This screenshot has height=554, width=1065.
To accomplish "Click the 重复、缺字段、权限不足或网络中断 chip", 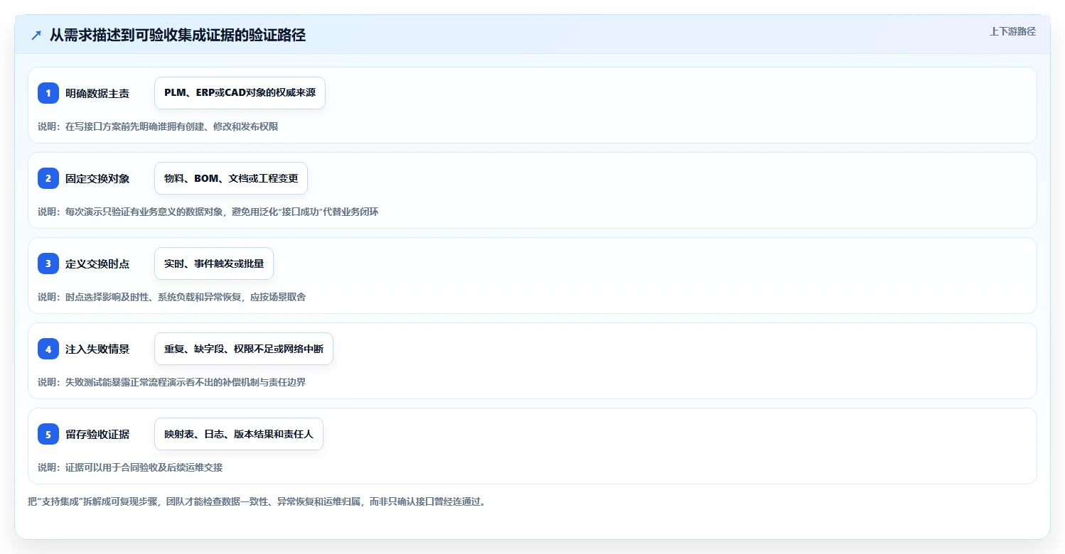I will coord(244,349).
